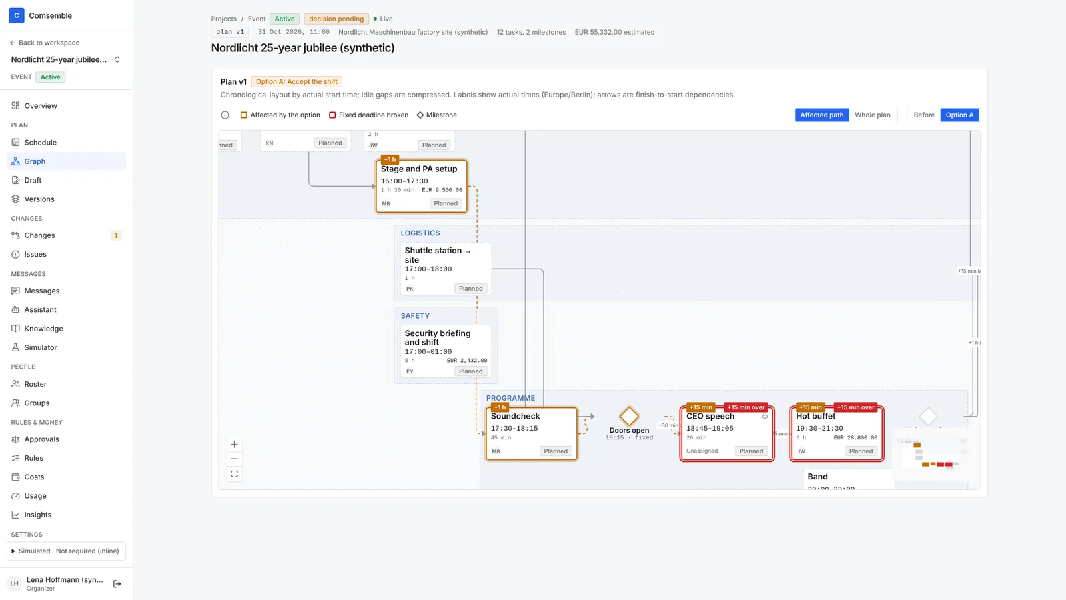Open the Knowledge book icon
Screen dimensions: 1066x600
coord(15,329)
